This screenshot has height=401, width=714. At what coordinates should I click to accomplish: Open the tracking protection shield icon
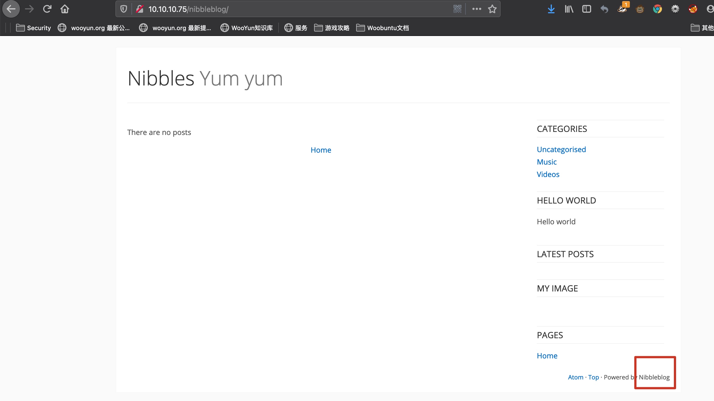[x=124, y=9]
